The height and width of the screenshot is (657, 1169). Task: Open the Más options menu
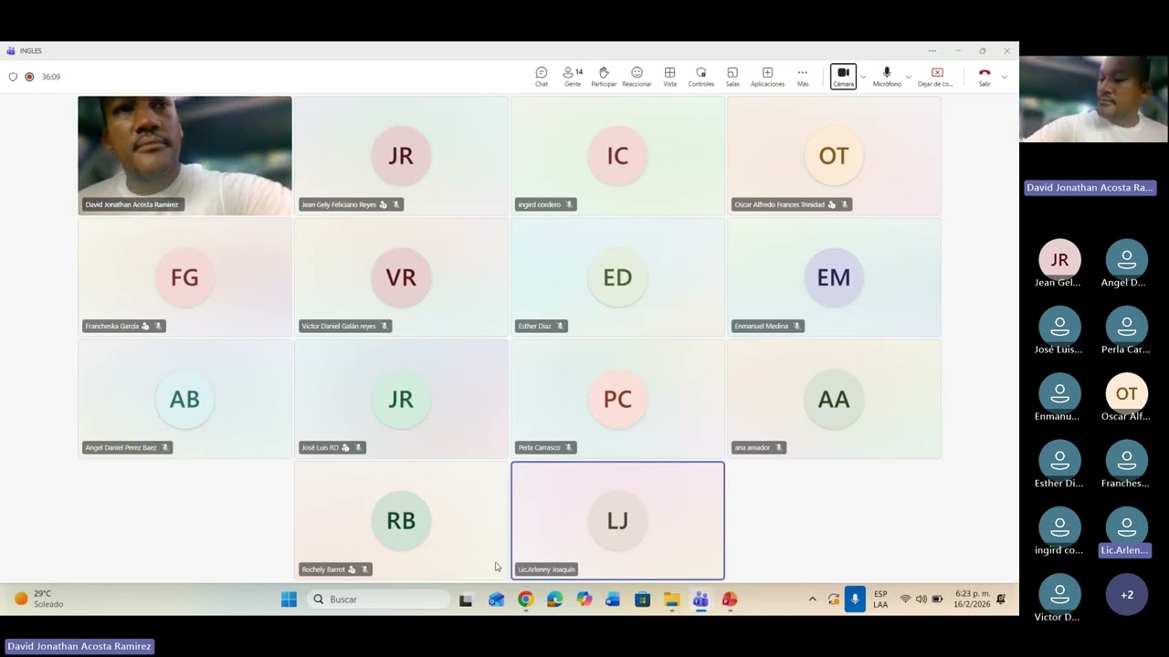803,77
